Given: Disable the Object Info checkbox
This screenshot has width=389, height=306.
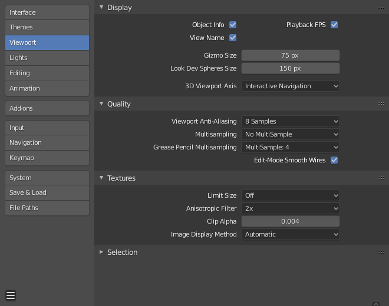Looking at the screenshot, I should click(233, 25).
